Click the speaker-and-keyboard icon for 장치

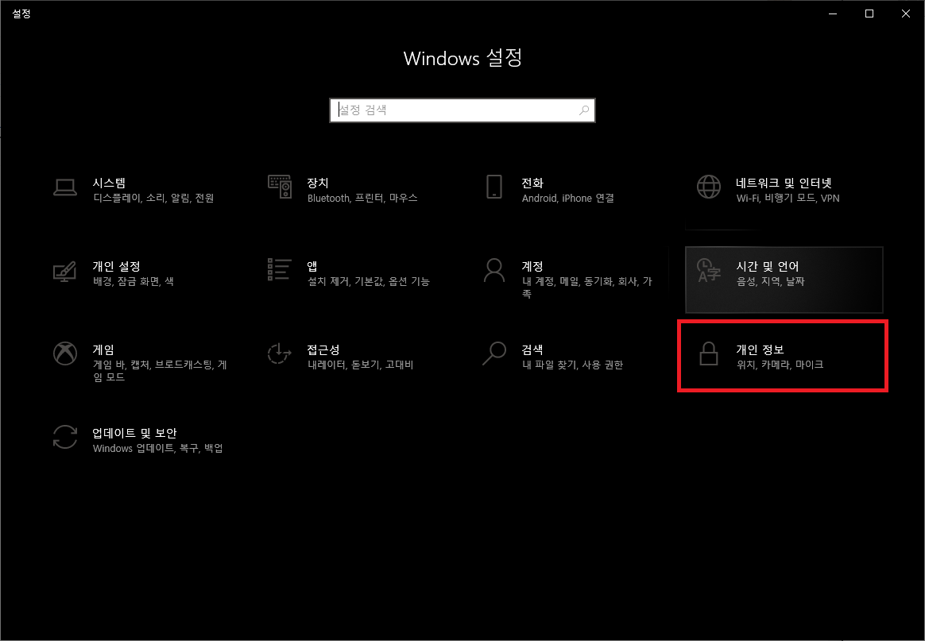click(280, 187)
